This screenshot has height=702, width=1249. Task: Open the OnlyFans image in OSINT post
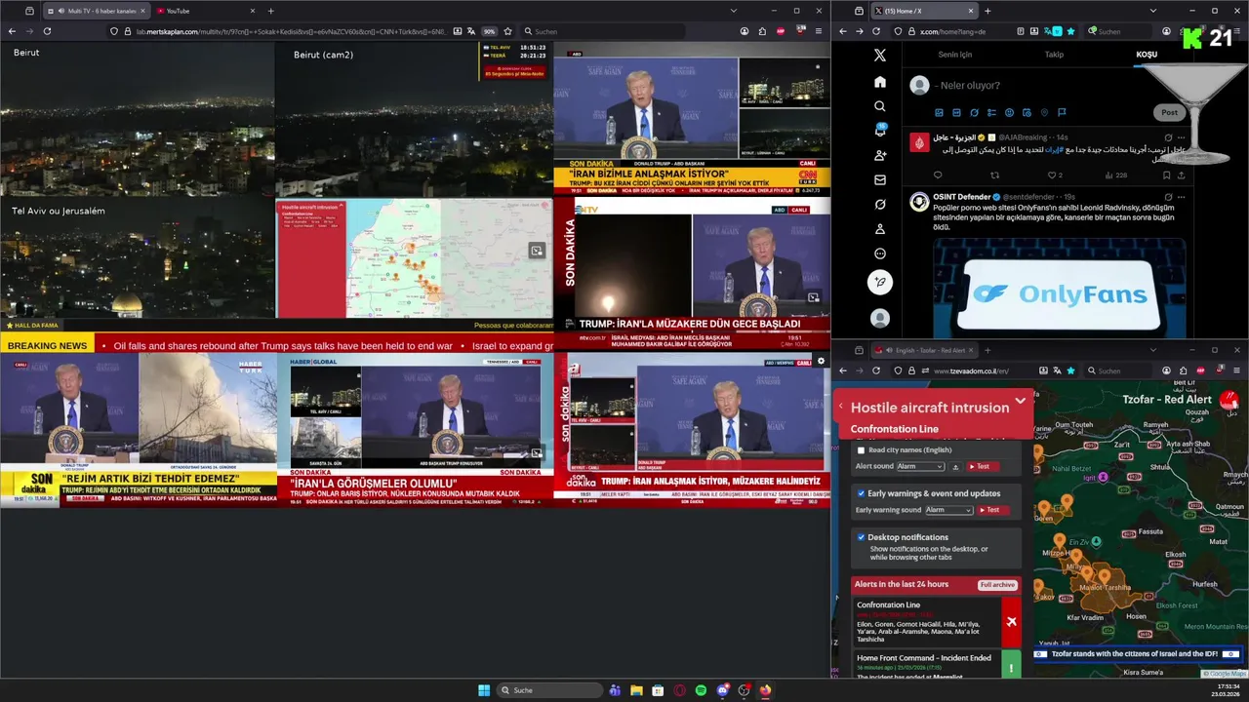[1059, 287]
